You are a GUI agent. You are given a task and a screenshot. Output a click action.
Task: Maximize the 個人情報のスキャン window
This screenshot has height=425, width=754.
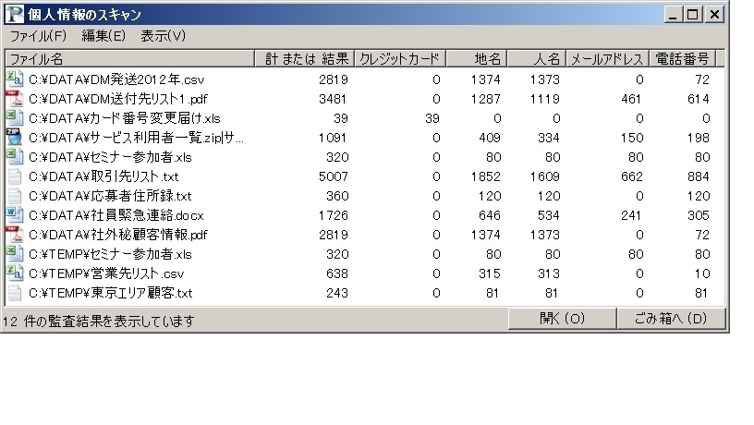click(692, 15)
